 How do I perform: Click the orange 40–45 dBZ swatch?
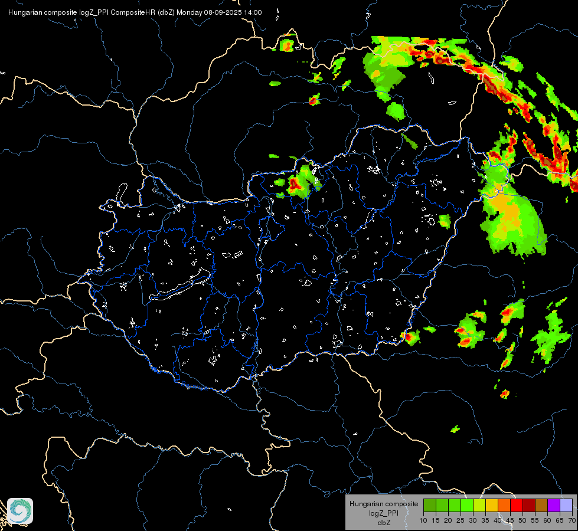[504, 505]
